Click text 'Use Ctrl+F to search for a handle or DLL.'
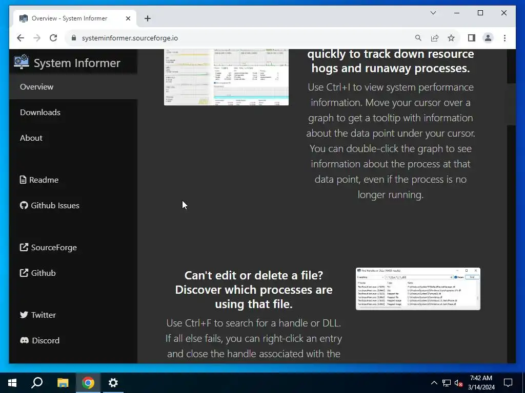 click(254, 323)
